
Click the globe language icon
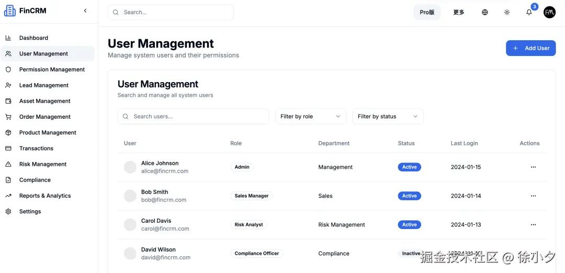[485, 13]
